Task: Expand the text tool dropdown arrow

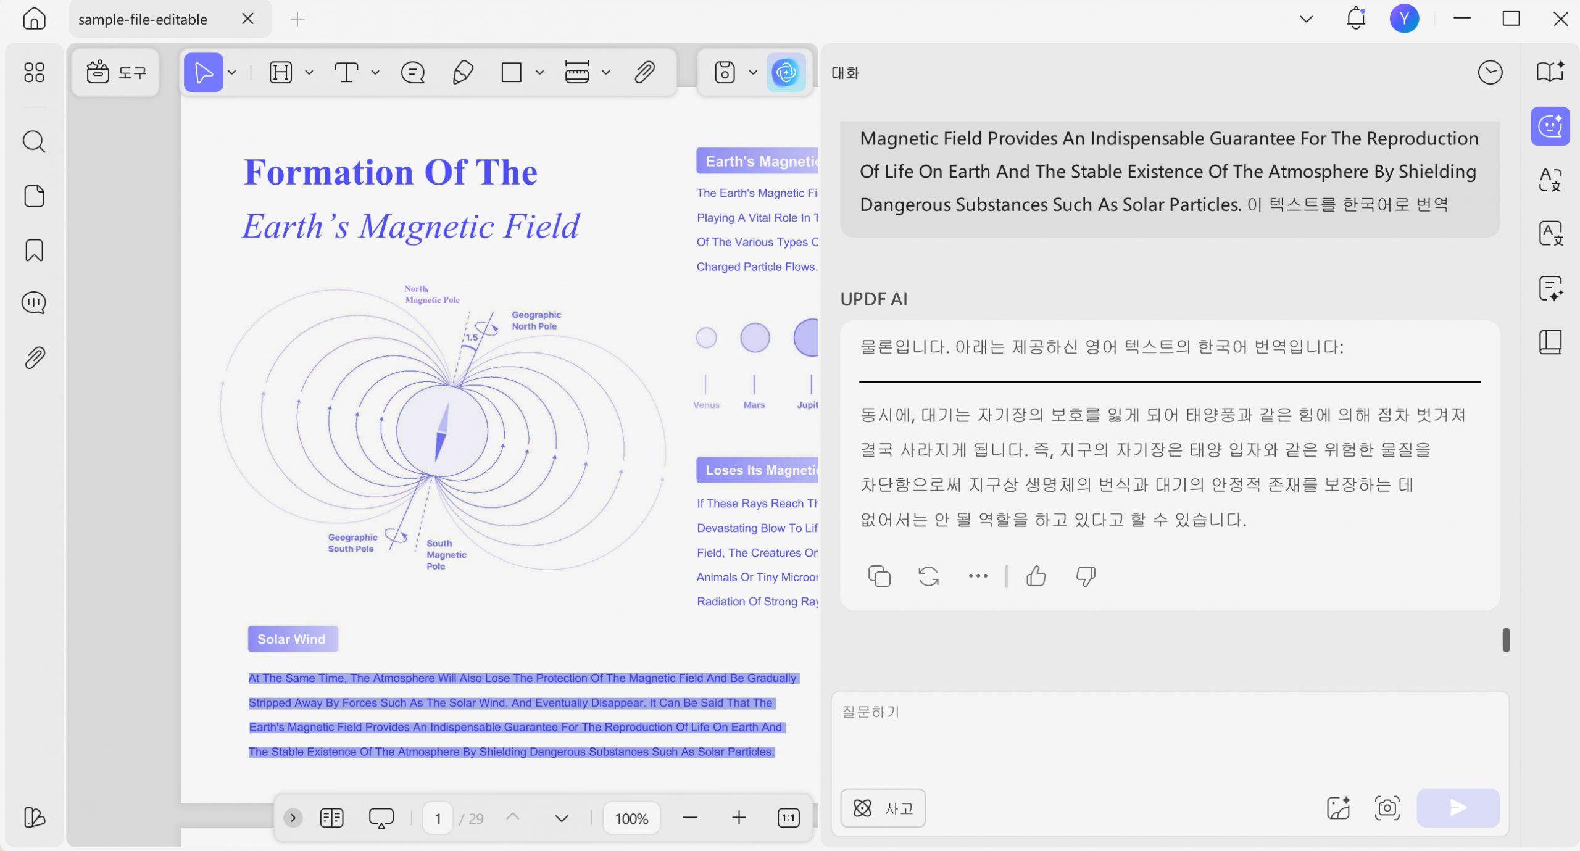Action: point(375,72)
